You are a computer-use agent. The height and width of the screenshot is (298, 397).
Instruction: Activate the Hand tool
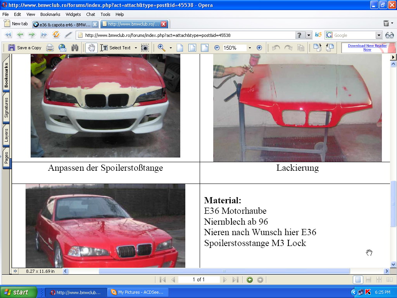click(91, 48)
